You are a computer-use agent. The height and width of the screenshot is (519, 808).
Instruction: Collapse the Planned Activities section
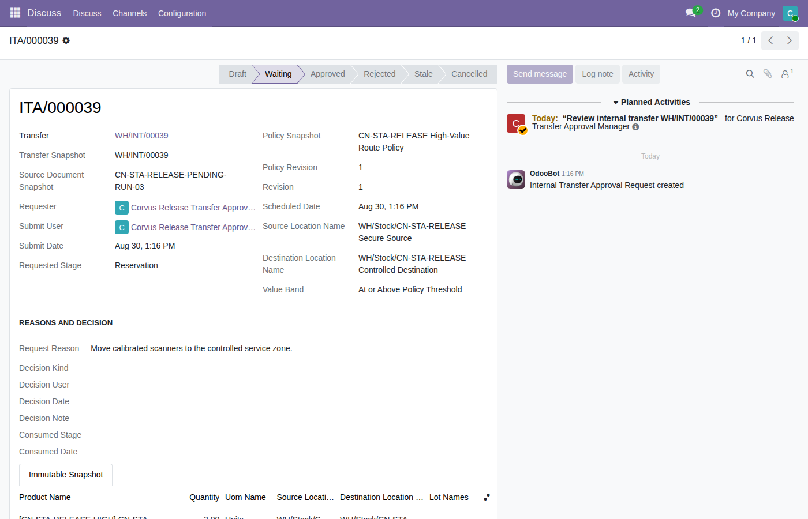[651, 102]
